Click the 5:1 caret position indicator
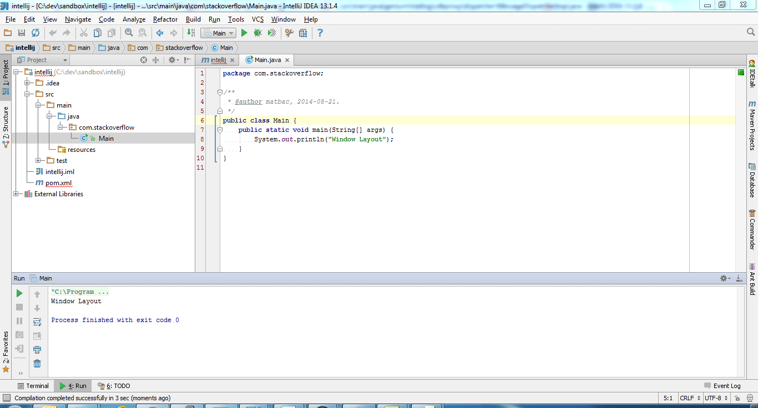Viewport: 758px width, 408px height. pos(668,398)
